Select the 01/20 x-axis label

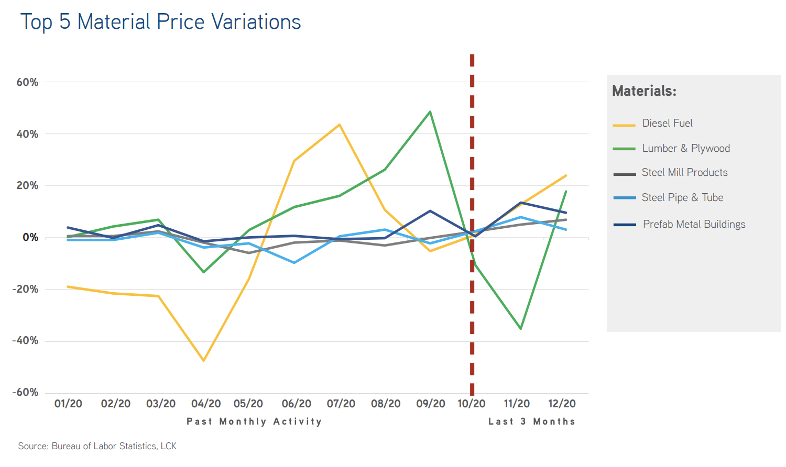[x=68, y=404]
